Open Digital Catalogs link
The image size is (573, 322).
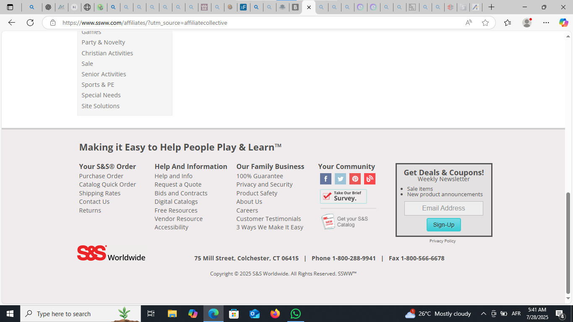(x=176, y=202)
